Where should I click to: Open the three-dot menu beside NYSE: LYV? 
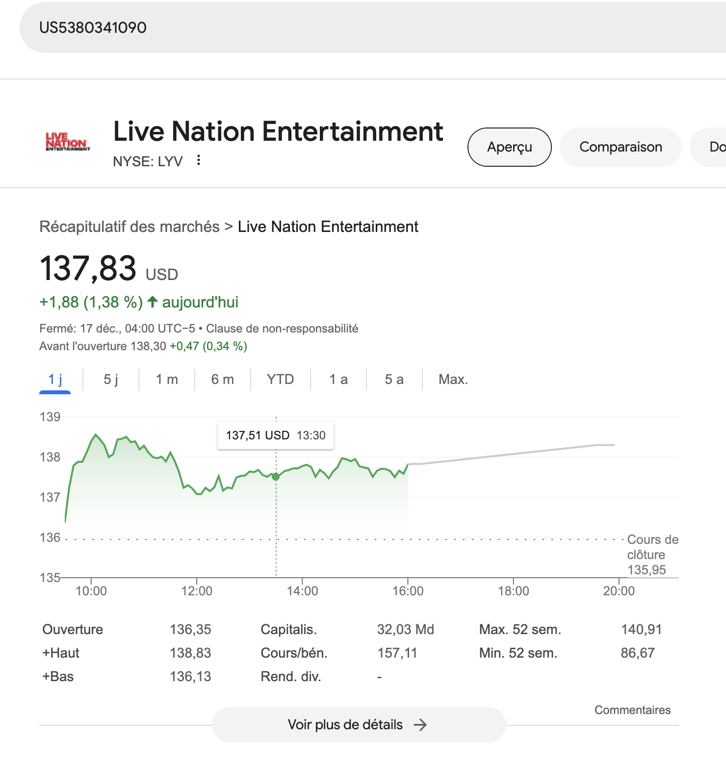199,160
